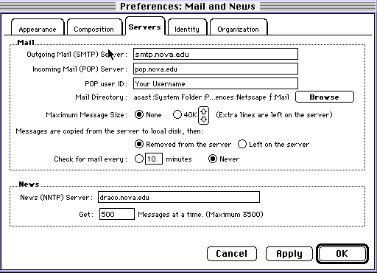The image size is (377, 273).
Task: Increase message size with up arrow
Action: 203,111
